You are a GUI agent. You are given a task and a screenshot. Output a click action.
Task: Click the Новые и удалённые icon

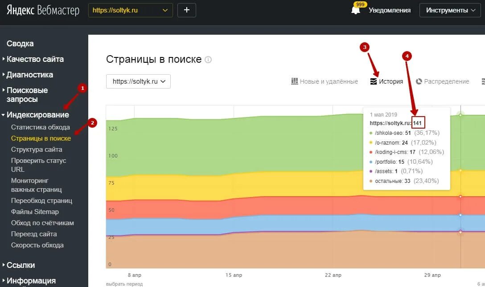295,81
